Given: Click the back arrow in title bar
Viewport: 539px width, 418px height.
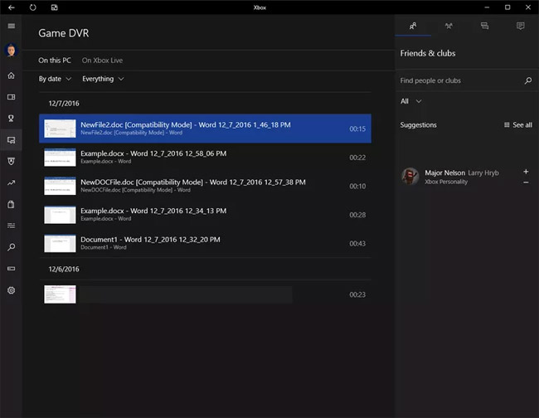Looking at the screenshot, I should coord(12,7).
